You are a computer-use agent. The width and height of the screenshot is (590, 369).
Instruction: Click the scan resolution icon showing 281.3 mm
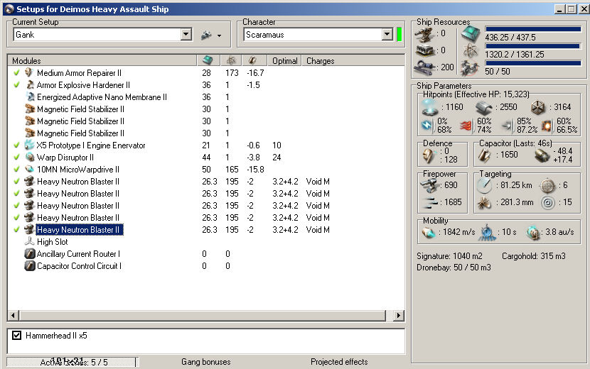(x=485, y=203)
